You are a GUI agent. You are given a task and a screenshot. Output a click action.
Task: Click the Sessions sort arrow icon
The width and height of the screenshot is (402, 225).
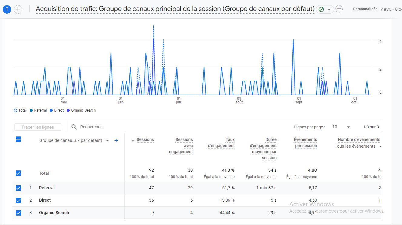[133, 140]
